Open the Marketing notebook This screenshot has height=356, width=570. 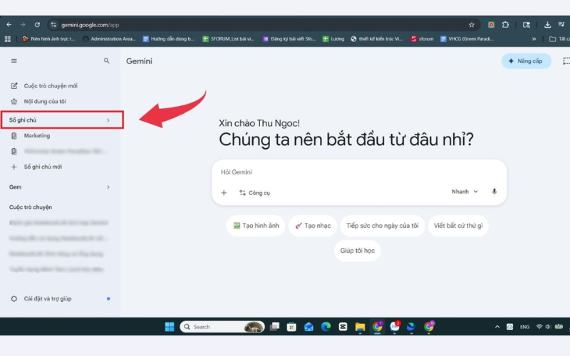point(37,135)
